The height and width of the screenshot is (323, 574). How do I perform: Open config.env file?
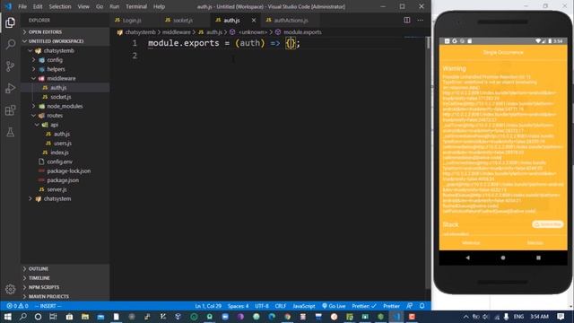tap(65, 161)
